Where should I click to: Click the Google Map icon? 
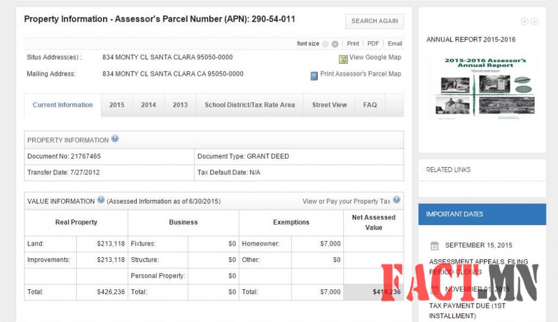pos(343,59)
